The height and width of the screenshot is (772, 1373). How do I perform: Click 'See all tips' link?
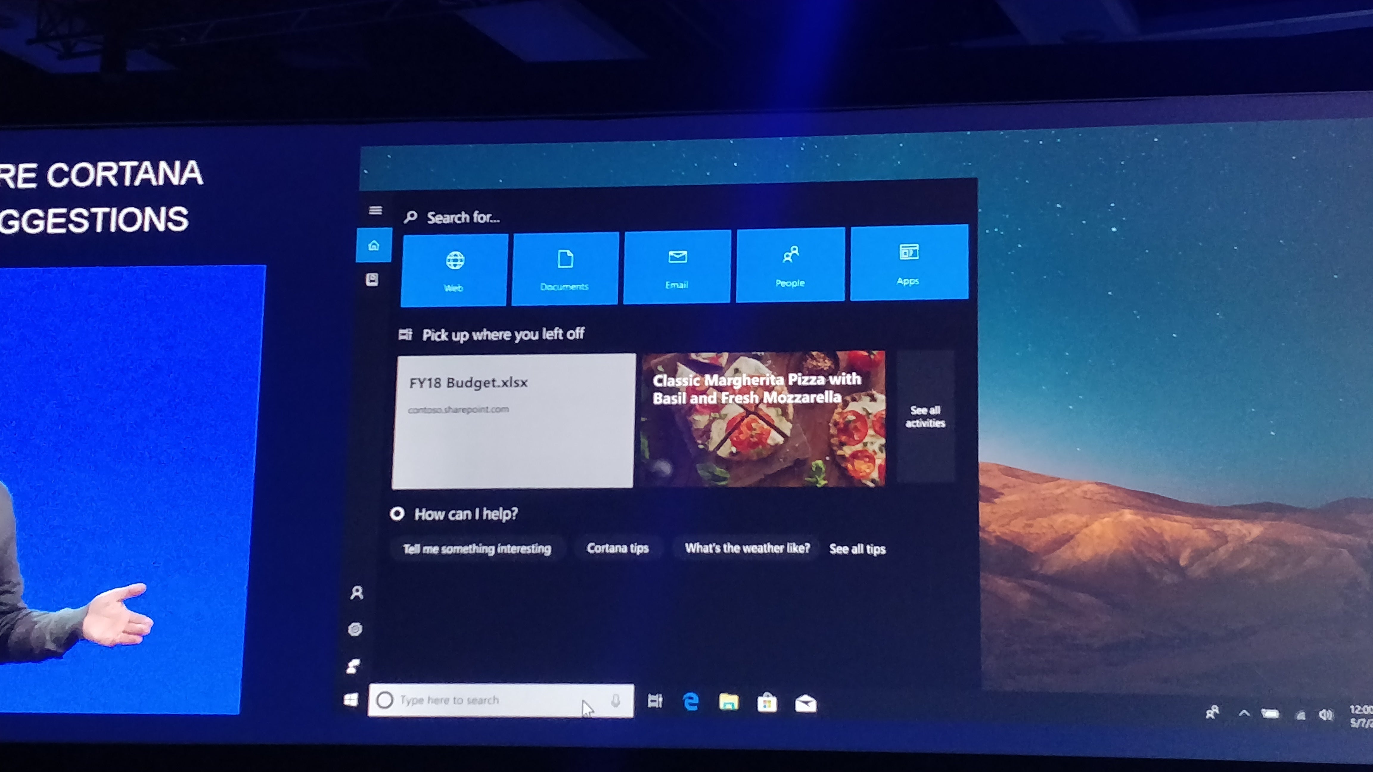[857, 549]
